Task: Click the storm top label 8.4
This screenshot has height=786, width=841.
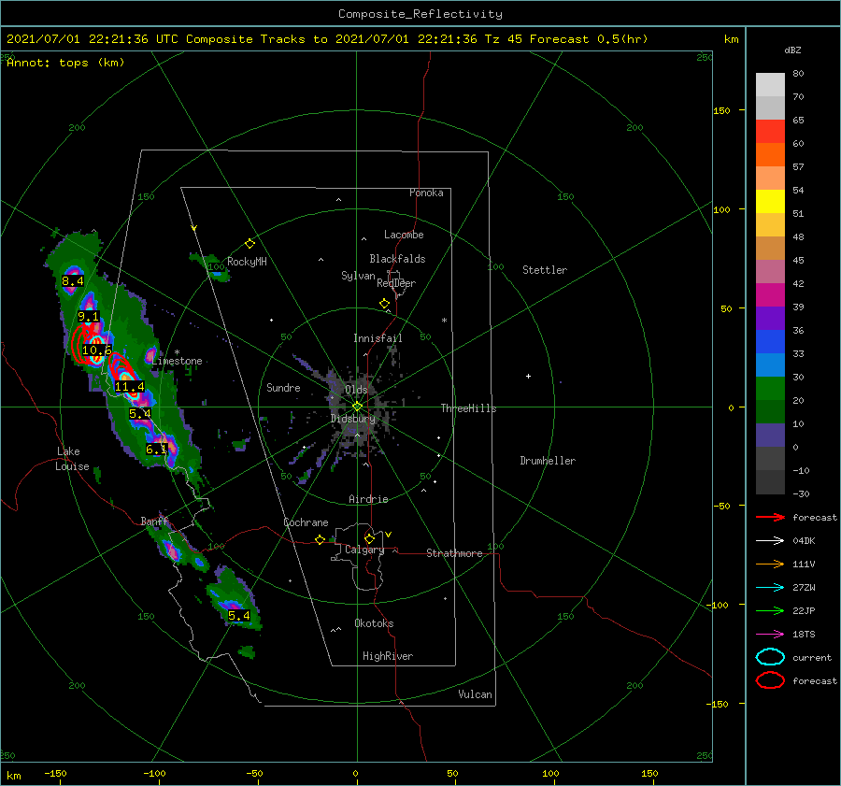Action: [x=72, y=281]
